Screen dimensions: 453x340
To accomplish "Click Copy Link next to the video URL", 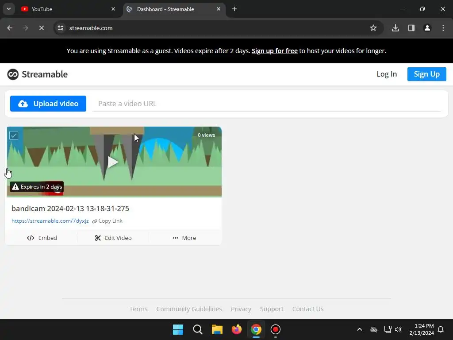I will [x=107, y=221].
